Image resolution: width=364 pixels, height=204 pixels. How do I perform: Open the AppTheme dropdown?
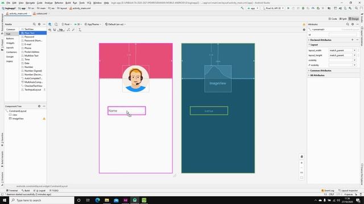pyautogui.click(x=93, y=24)
